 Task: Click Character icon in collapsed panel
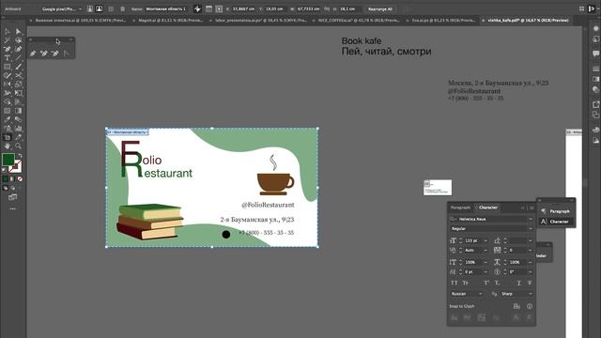[544, 222]
